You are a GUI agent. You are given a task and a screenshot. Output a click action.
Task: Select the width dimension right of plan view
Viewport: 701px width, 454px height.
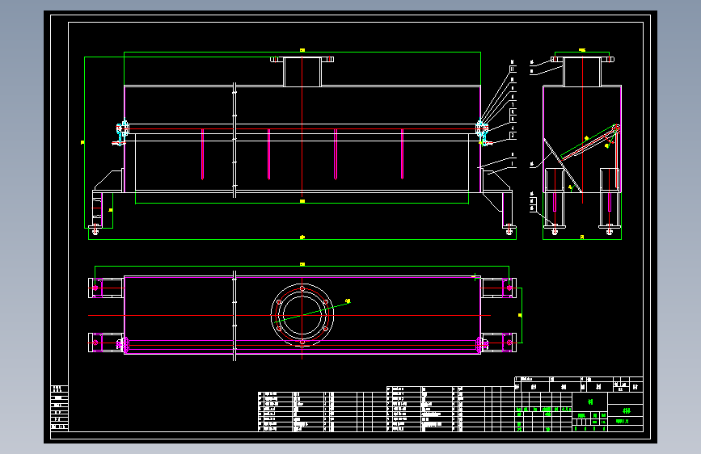click(x=520, y=316)
